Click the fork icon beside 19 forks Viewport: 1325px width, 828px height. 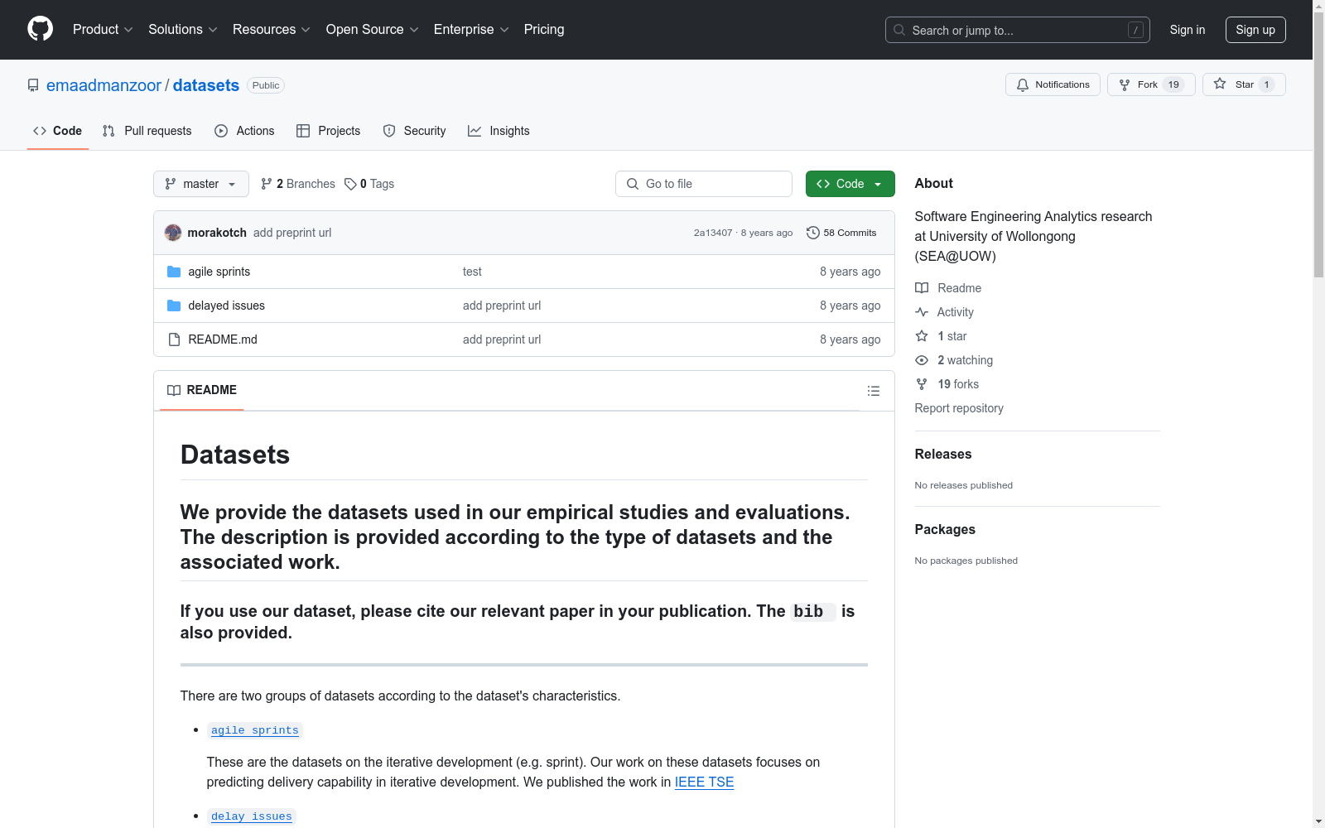point(922,384)
